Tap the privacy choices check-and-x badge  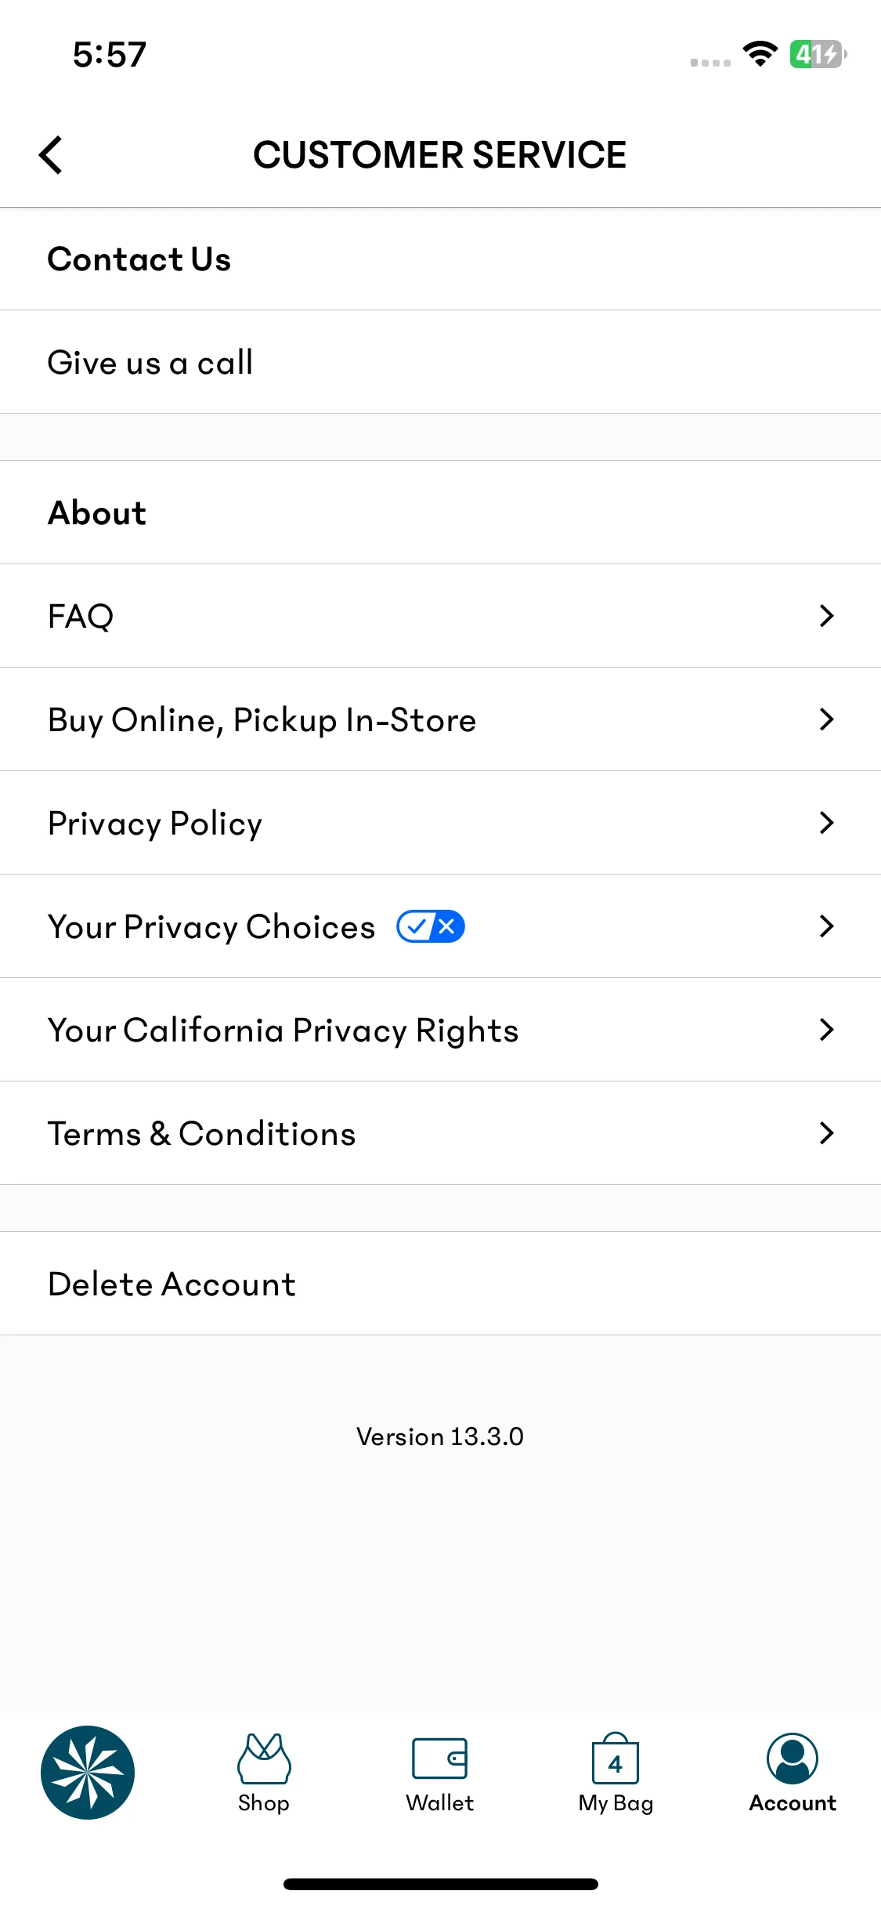pos(431,926)
